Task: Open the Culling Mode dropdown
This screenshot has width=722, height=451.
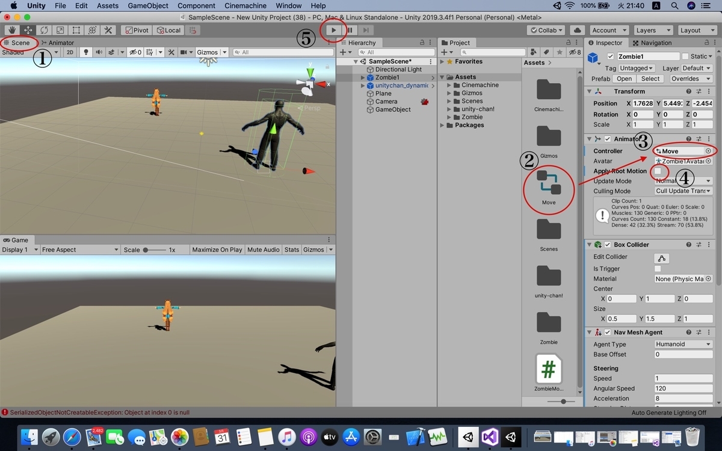Action: click(x=683, y=191)
